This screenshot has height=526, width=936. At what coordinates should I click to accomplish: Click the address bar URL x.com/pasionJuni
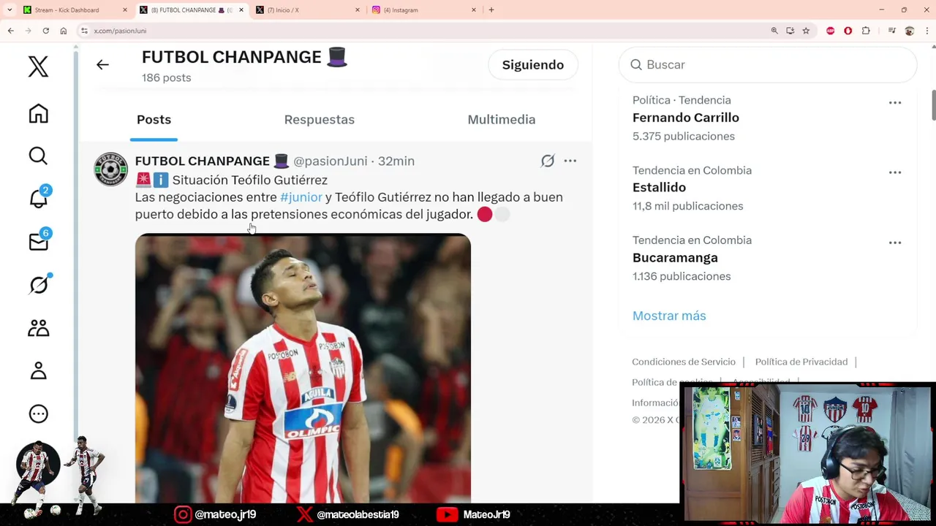coord(120,31)
